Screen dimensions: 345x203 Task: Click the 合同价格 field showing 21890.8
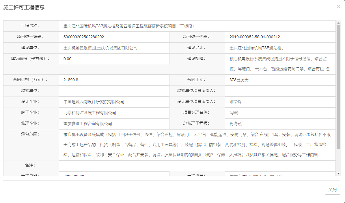coord(114,80)
